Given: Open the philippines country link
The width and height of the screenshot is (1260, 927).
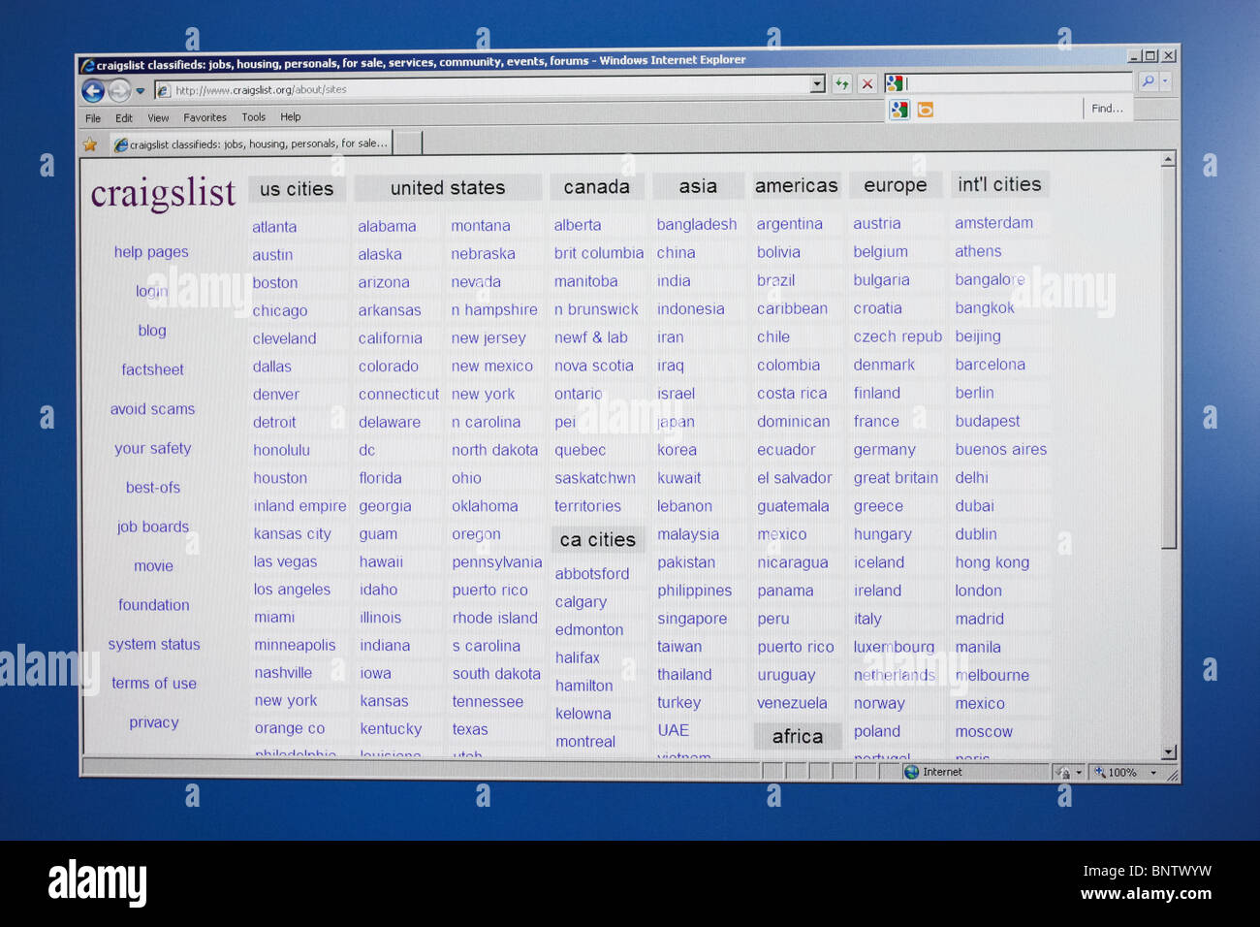Looking at the screenshot, I should click(x=695, y=591).
